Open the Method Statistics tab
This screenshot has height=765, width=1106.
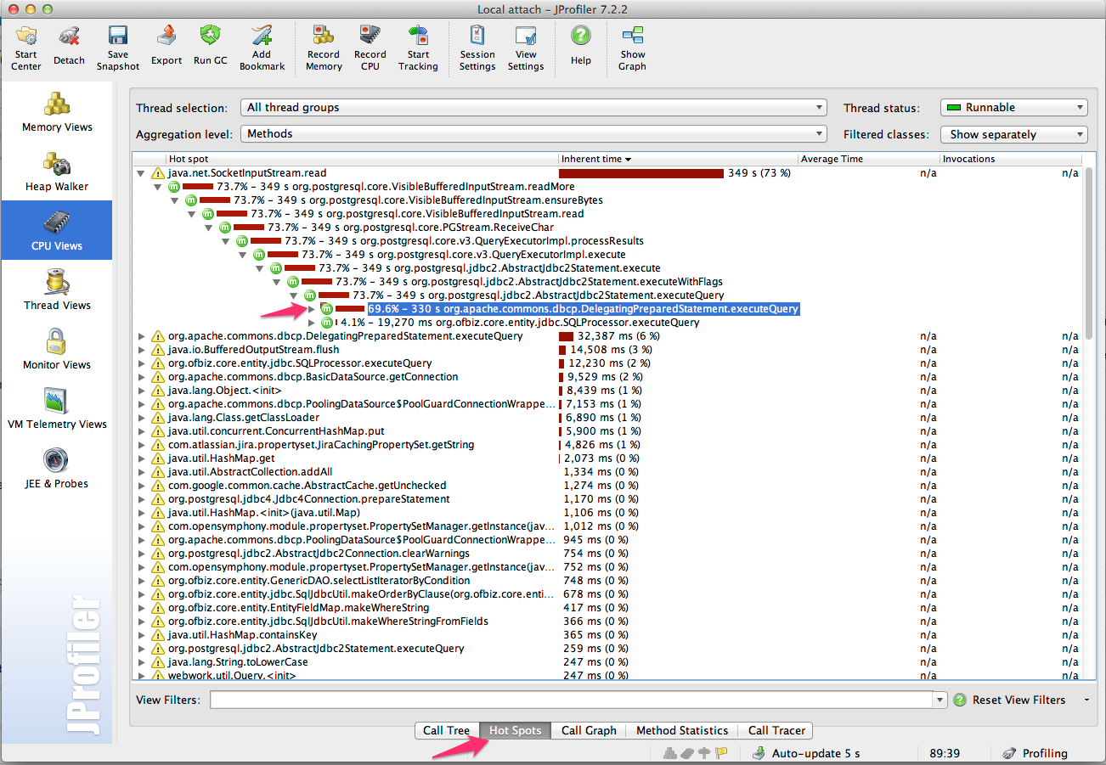tap(682, 730)
